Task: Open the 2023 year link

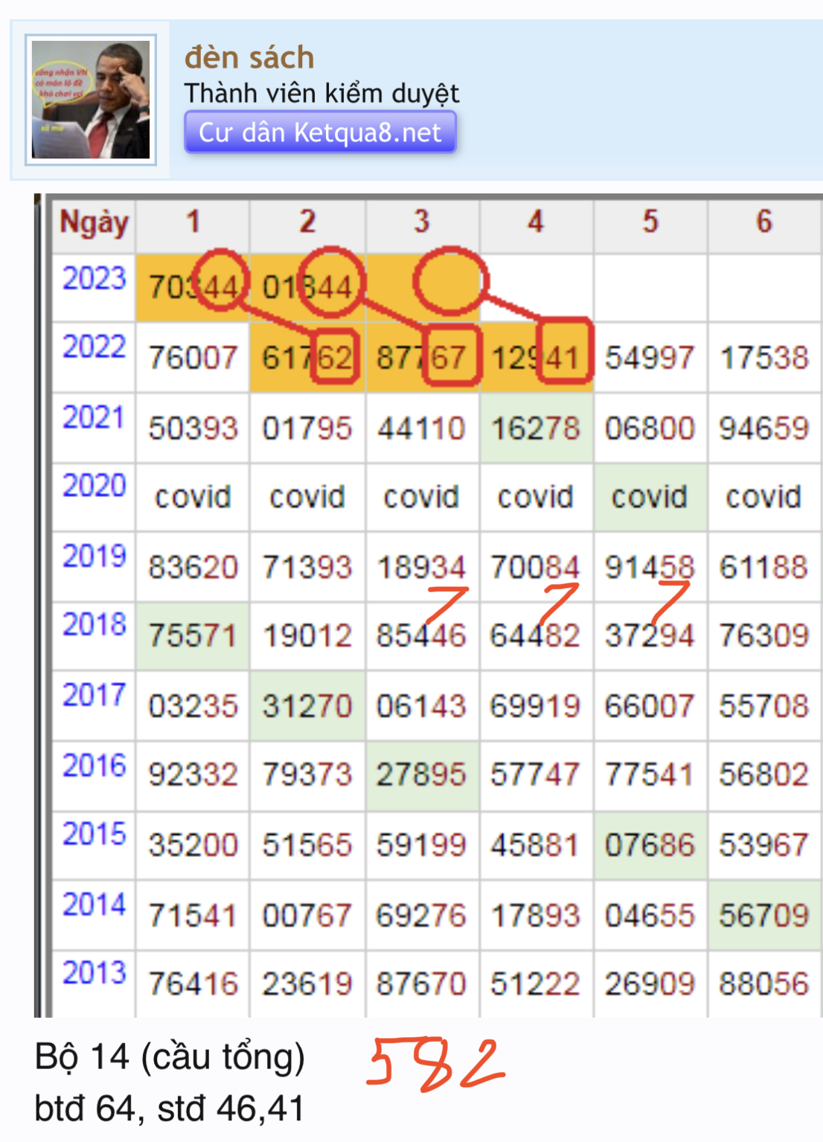Action: [95, 279]
